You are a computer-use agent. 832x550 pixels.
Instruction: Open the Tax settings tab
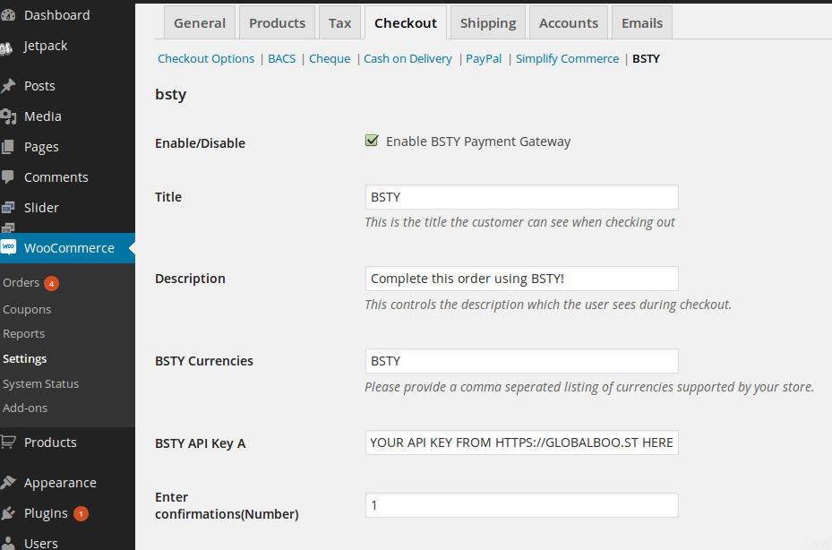click(339, 22)
